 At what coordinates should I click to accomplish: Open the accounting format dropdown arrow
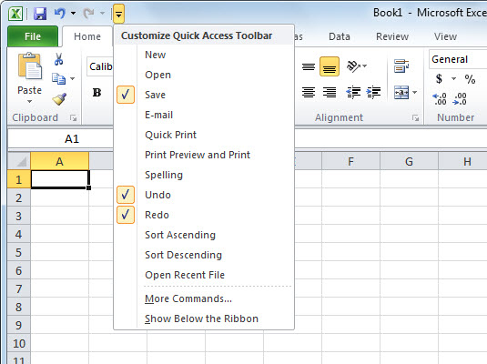pyautogui.click(x=453, y=79)
